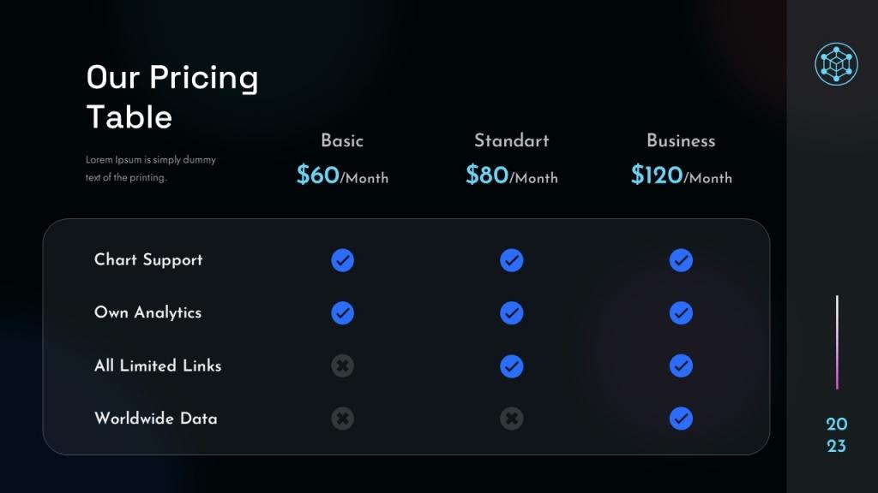Viewport: 878px width, 493px height.
Task: Click Basic plan Worldwide Data cross
Action: pyautogui.click(x=343, y=419)
